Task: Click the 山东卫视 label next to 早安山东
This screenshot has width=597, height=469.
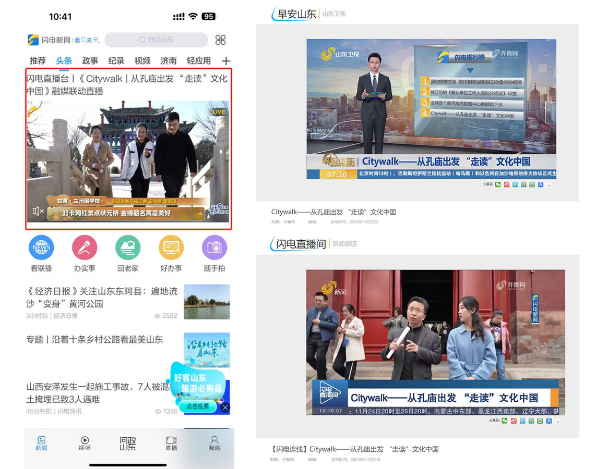Action: click(334, 14)
